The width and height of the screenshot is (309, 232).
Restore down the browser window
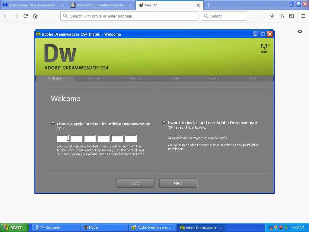298,4
